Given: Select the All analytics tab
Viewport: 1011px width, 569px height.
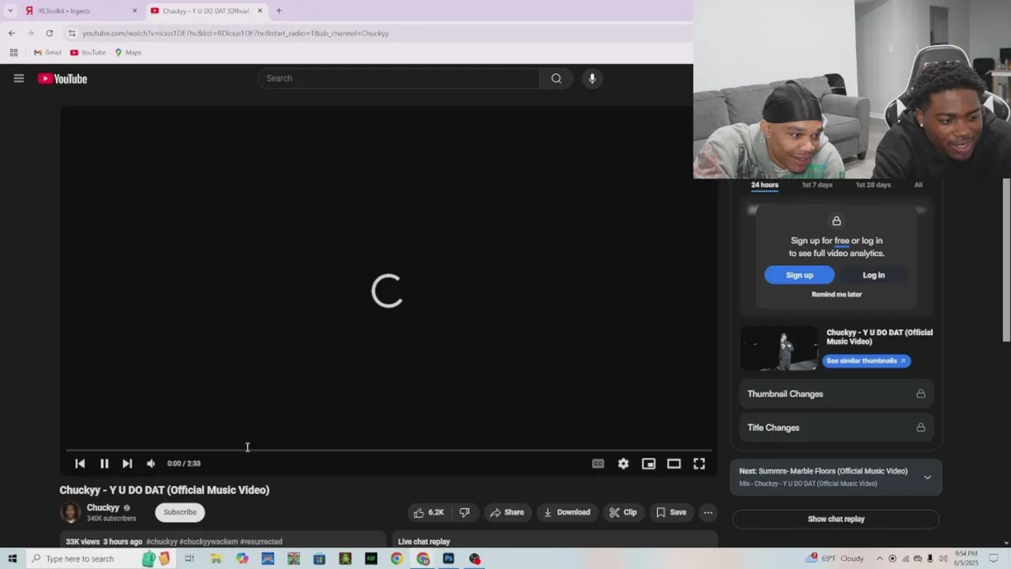Looking at the screenshot, I should coord(919,185).
